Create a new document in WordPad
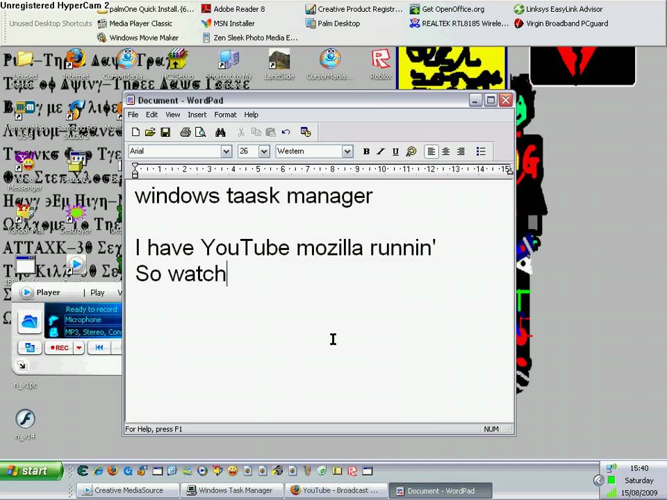This screenshot has height=500, width=667. pyautogui.click(x=135, y=132)
